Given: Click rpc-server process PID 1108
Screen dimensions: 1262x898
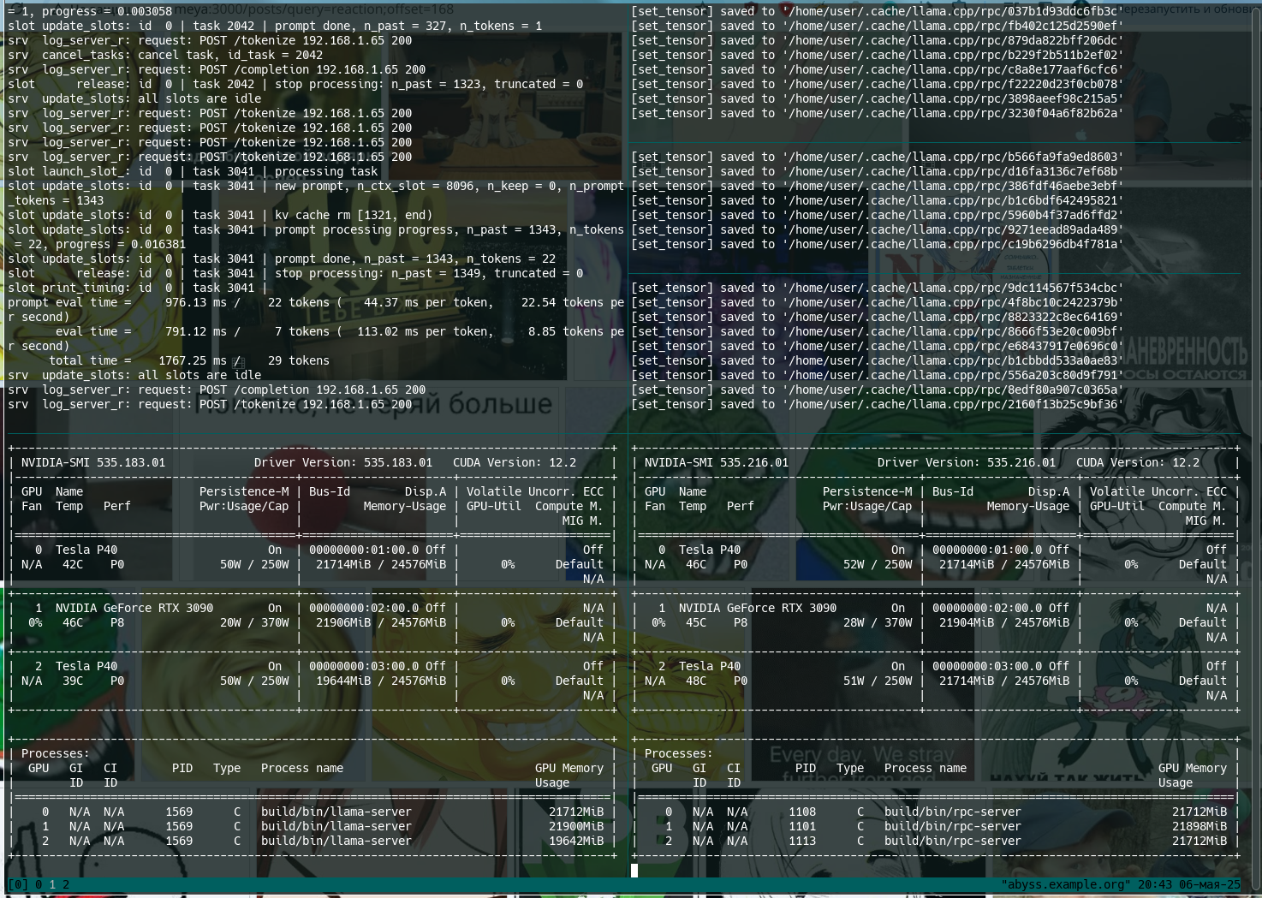Looking at the screenshot, I should point(802,812).
